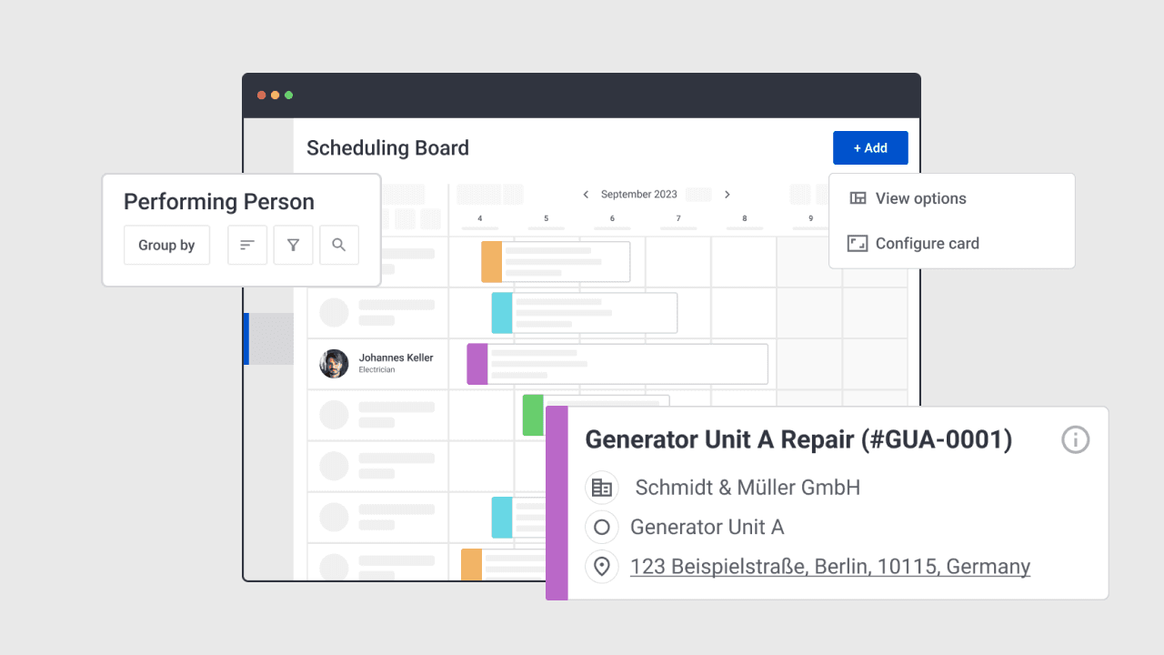Click the yellow macOS window dot

(275, 94)
